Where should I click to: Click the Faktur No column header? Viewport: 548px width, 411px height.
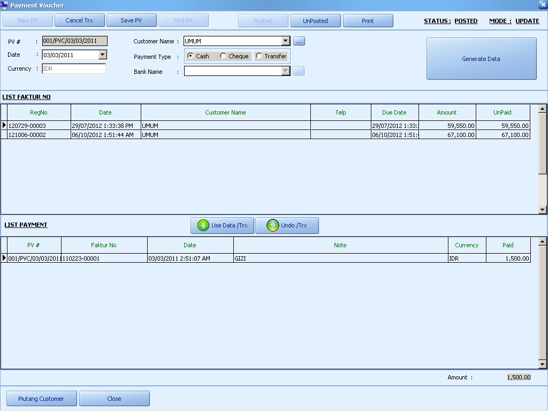tap(104, 245)
